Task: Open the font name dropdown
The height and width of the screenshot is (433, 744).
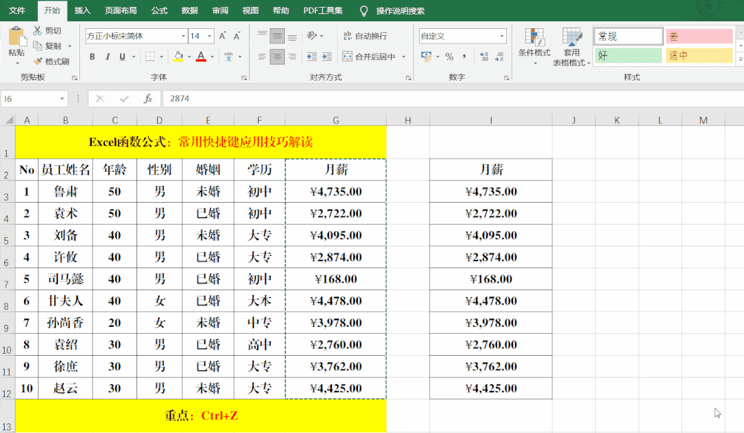Action: (x=183, y=36)
